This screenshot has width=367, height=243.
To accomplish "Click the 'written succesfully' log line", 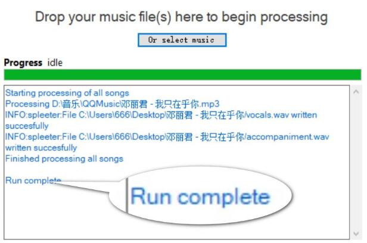I will click(41, 148).
